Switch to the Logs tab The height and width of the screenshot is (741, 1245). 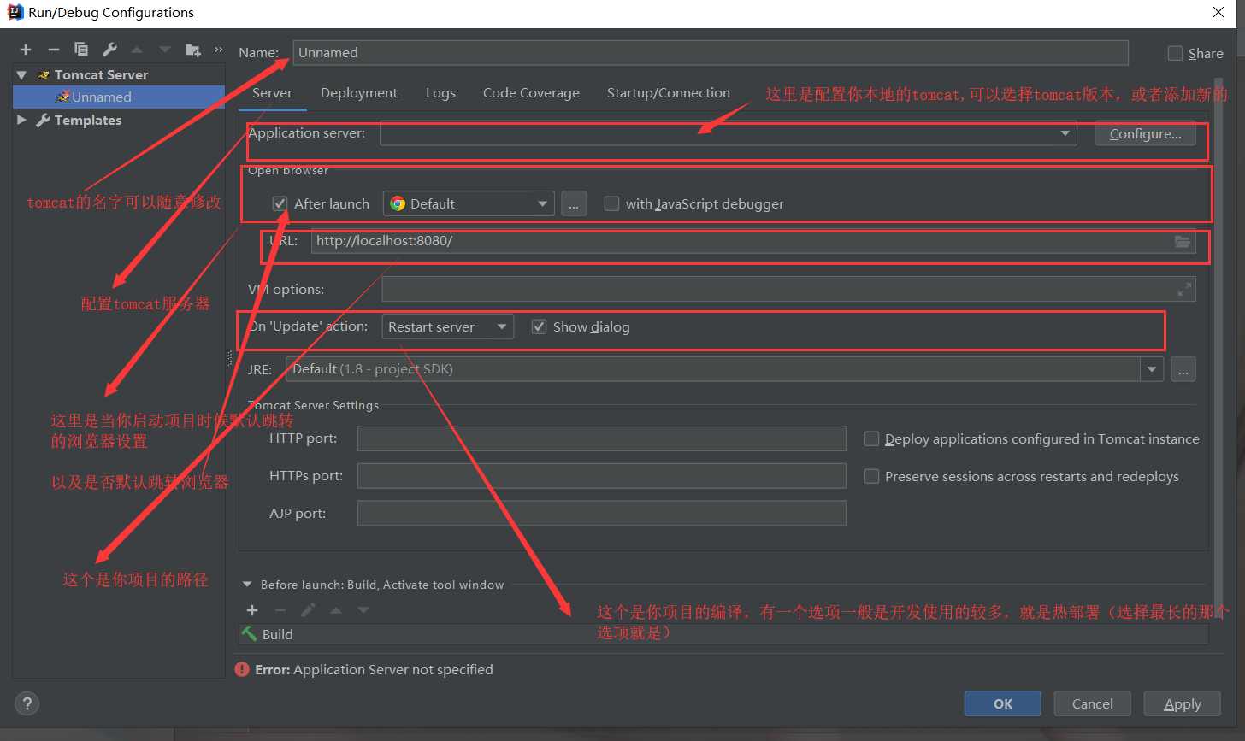440,93
